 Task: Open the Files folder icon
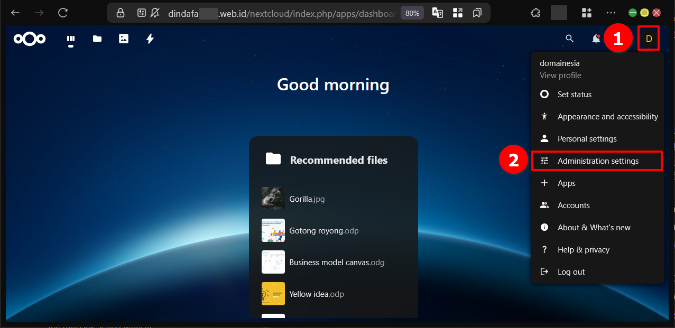[97, 39]
